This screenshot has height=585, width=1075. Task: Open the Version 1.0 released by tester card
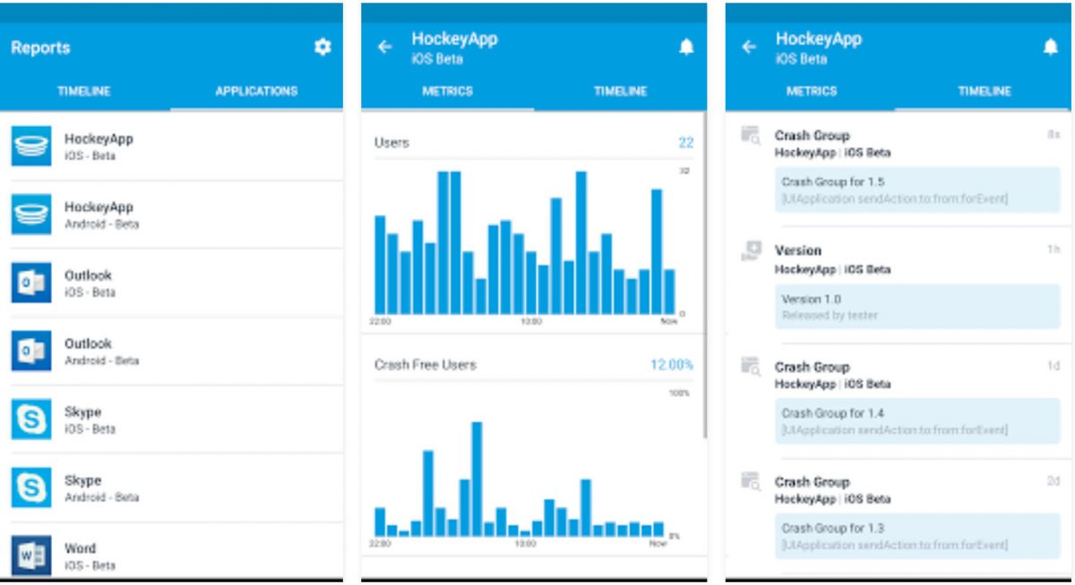[917, 307]
